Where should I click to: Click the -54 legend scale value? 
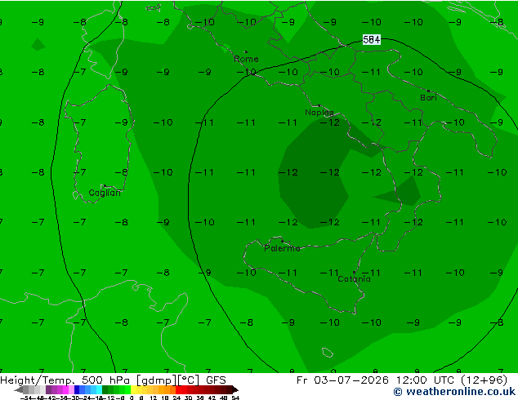(x=27, y=398)
